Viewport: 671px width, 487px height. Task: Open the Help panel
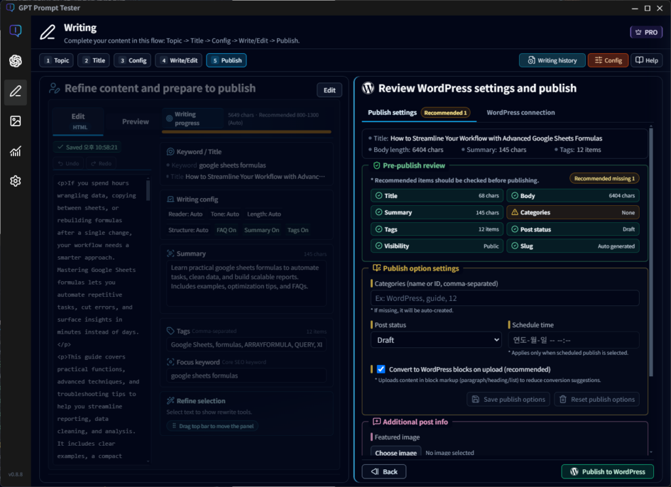(646, 60)
